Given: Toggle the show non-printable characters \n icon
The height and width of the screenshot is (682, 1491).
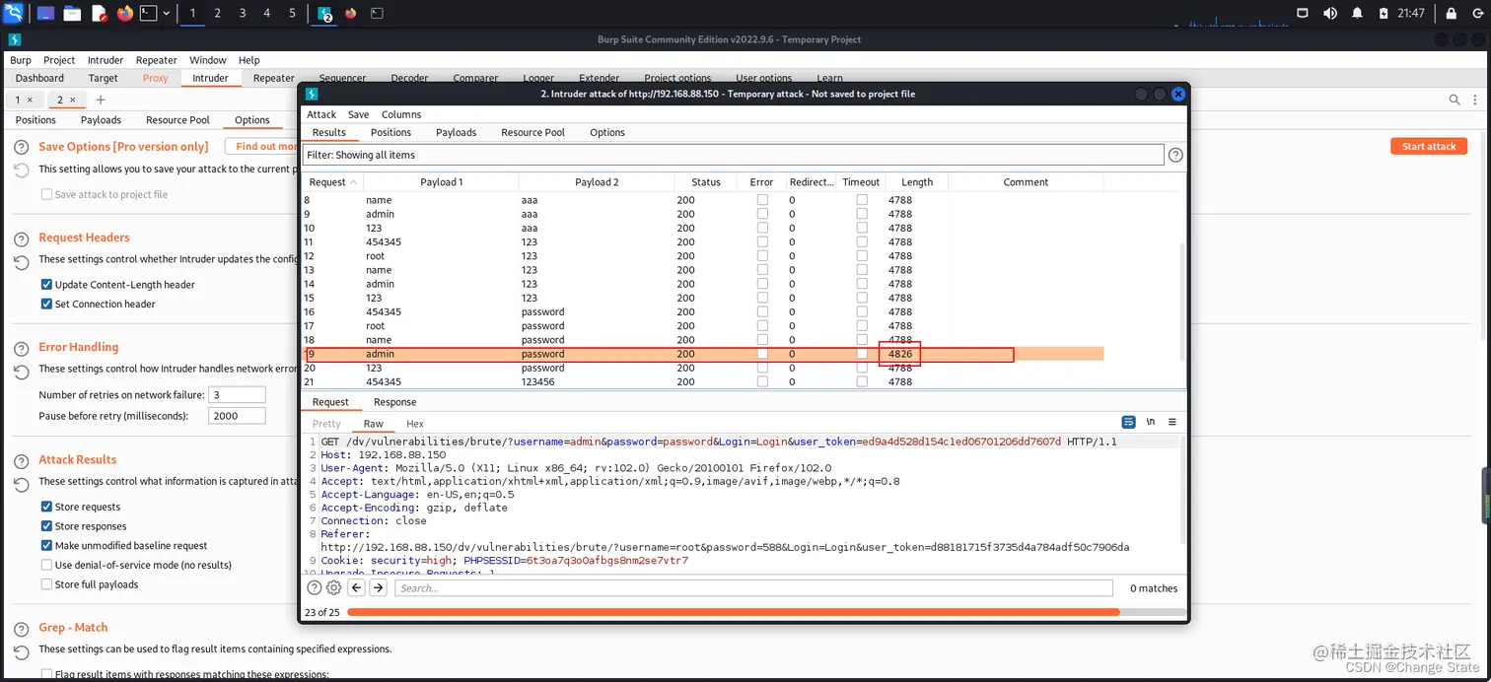Looking at the screenshot, I should [1151, 422].
